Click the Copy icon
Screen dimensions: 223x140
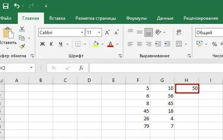tap(22, 38)
